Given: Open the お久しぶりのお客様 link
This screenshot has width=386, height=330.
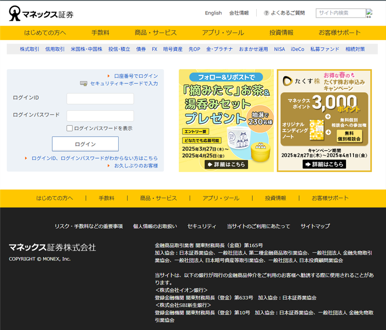Looking at the screenshot, I should click(x=136, y=165).
